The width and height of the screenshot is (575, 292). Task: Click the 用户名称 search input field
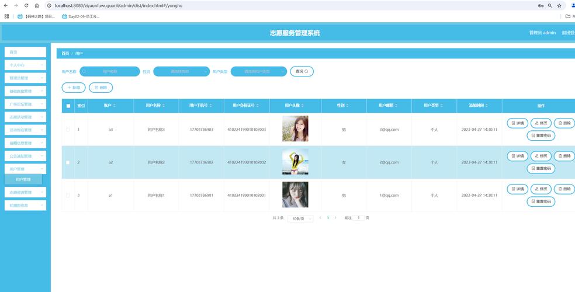pyautogui.click(x=109, y=71)
